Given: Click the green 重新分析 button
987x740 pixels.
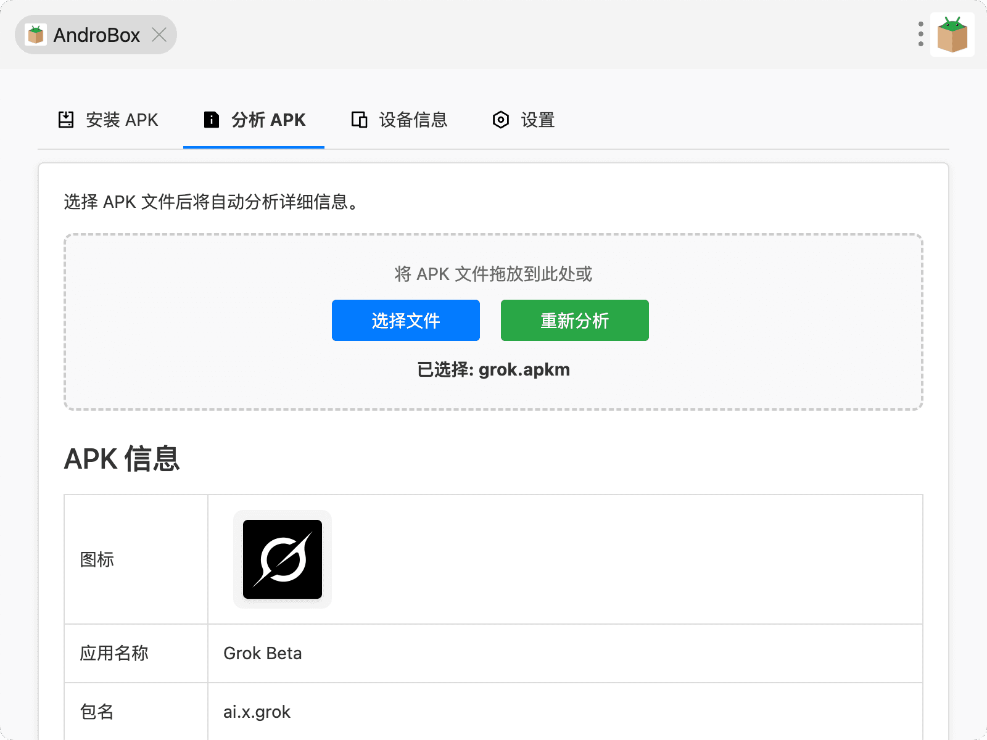Looking at the screenshot, I should click(575, 320).
